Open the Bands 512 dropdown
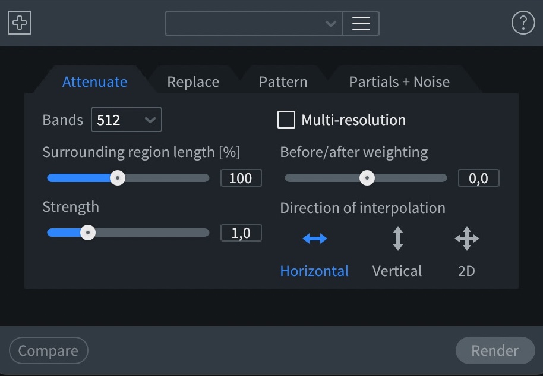This screenshot has width=543, height=376. point(127,120)
